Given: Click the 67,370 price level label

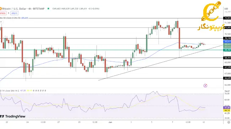Looking at the screenshot, I should (x=227, y=68).
